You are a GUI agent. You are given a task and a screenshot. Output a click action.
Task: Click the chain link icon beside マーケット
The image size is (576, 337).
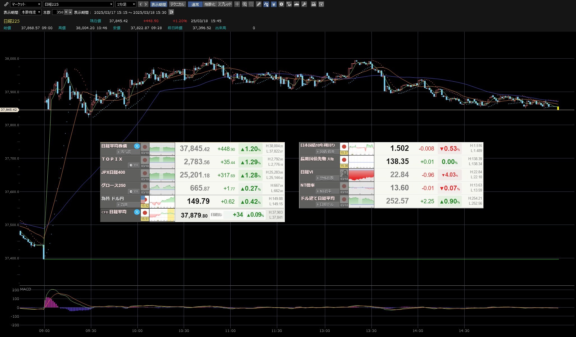tap(6, 4)
